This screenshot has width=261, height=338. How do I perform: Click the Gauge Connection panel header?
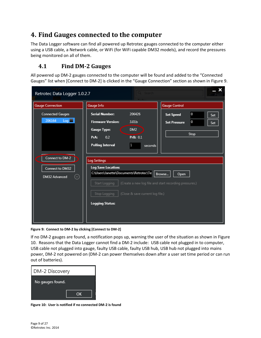click(58, 105)
